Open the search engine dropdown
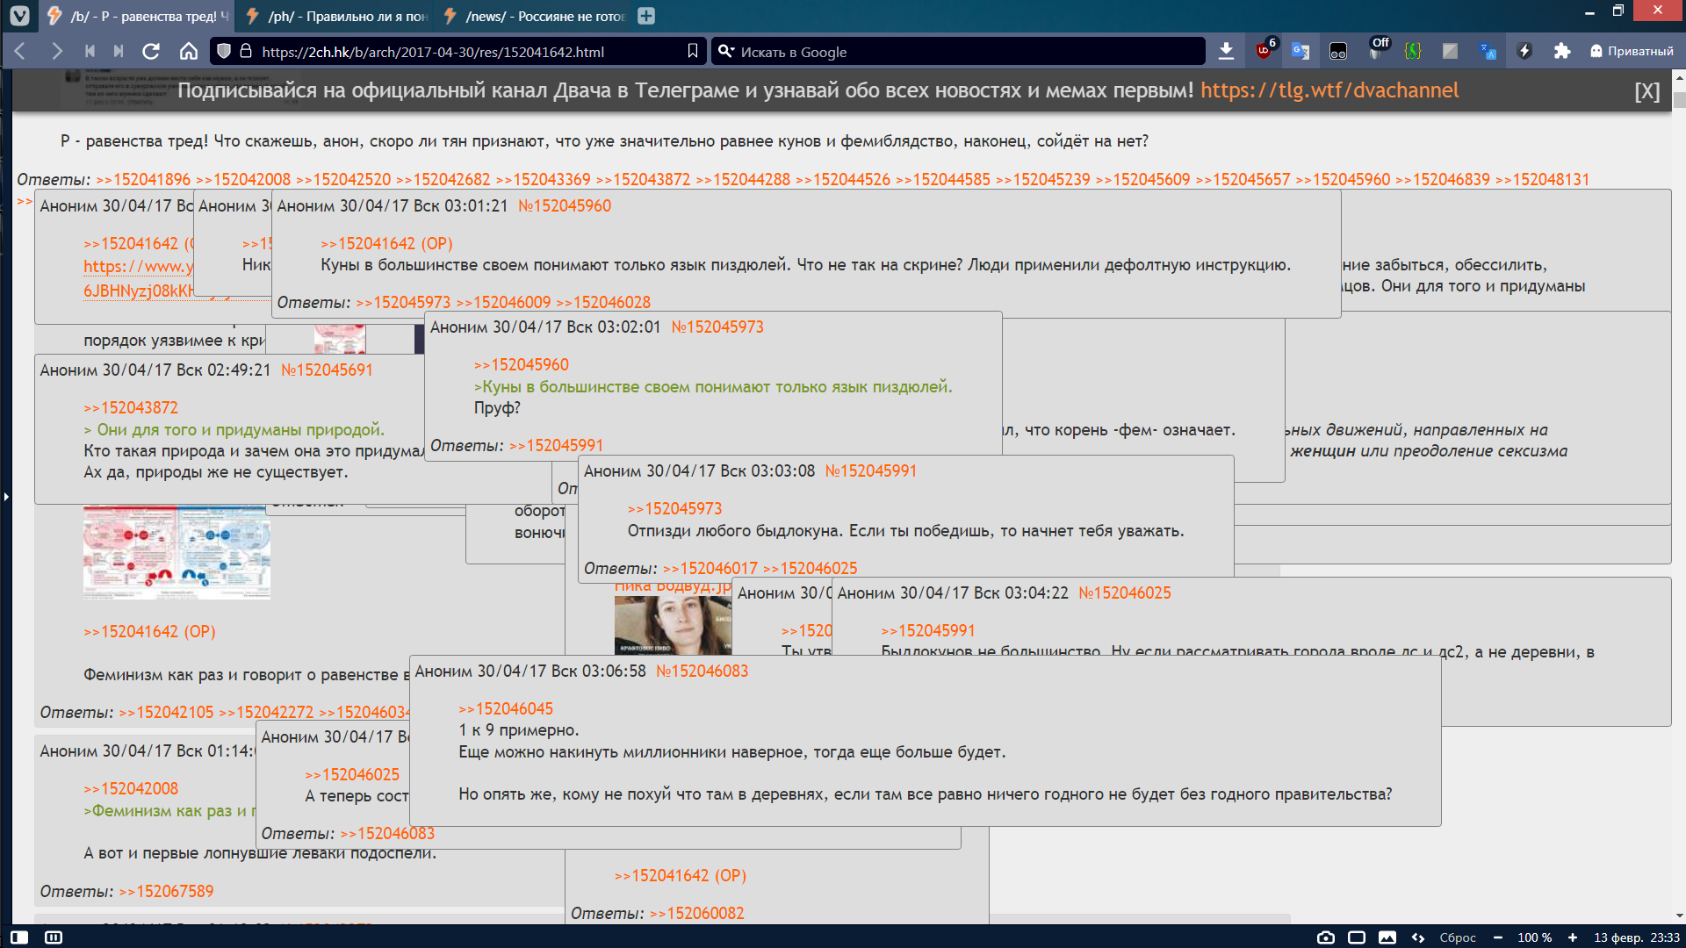Screen dimensions: 1686x948 (x=726, y=51)
